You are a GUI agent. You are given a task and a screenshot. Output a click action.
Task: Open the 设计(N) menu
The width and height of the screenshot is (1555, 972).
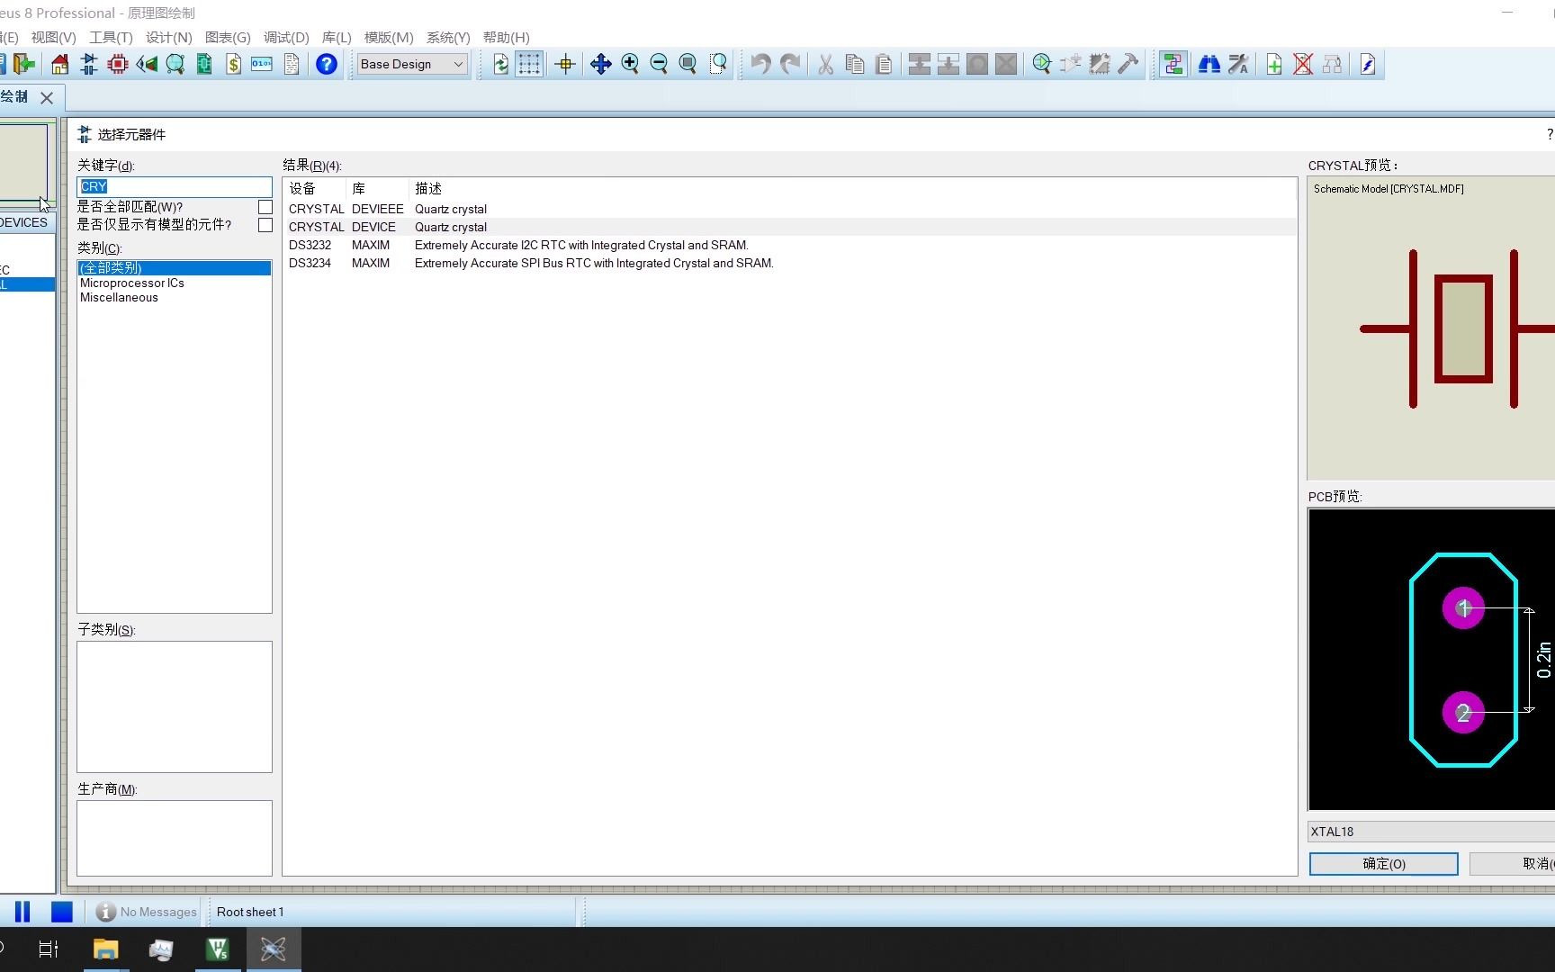(x=168, y=37)
